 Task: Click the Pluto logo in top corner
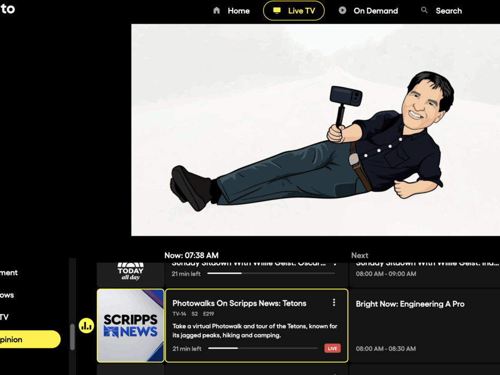pos(7,9)
